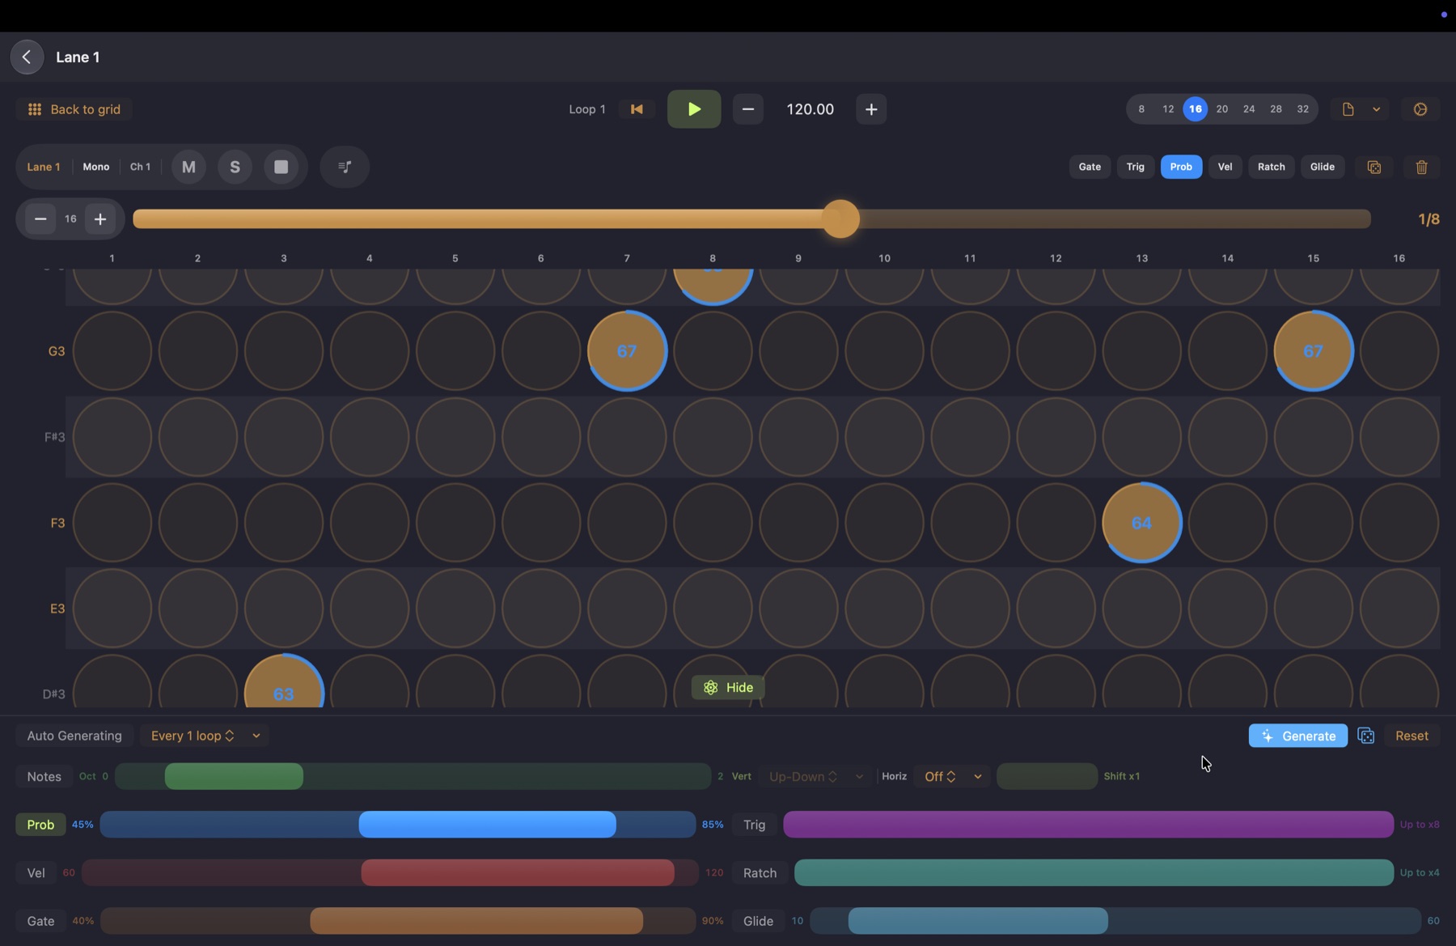Switch to the Trig tab

1136,167
